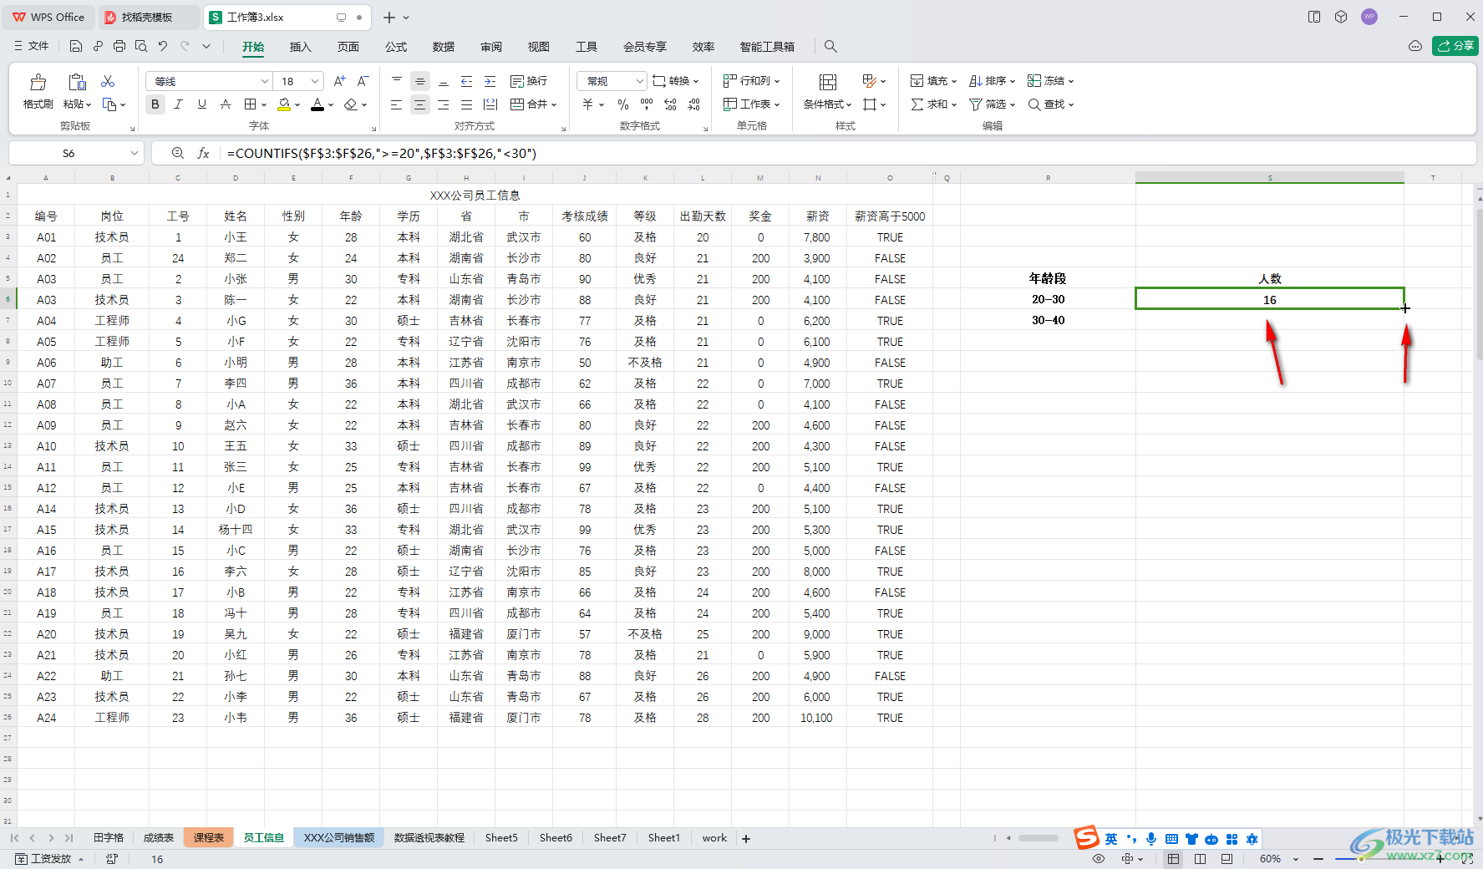Click the Sogou input microphone icon
Screen dimensions: 1483x869
click(x=1151, y=839)
